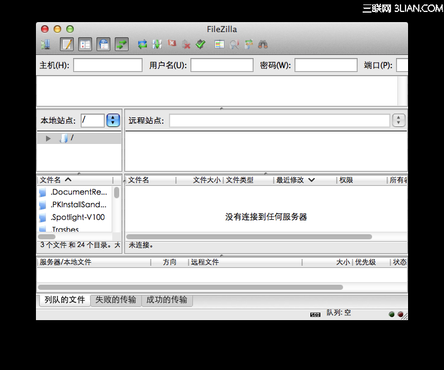Expand the root / tree node
Image resolution: width=444 pixels, height=370 pixels.
coord(48,138)
